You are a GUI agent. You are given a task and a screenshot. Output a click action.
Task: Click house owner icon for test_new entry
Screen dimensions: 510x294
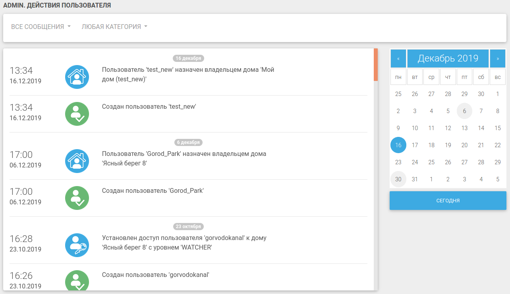[x=77, y=77]
